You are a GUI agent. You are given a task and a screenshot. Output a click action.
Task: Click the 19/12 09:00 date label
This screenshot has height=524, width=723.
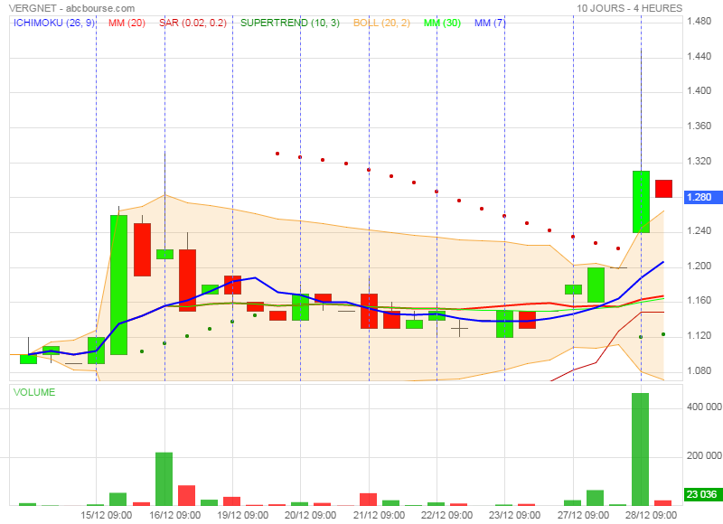242,515
